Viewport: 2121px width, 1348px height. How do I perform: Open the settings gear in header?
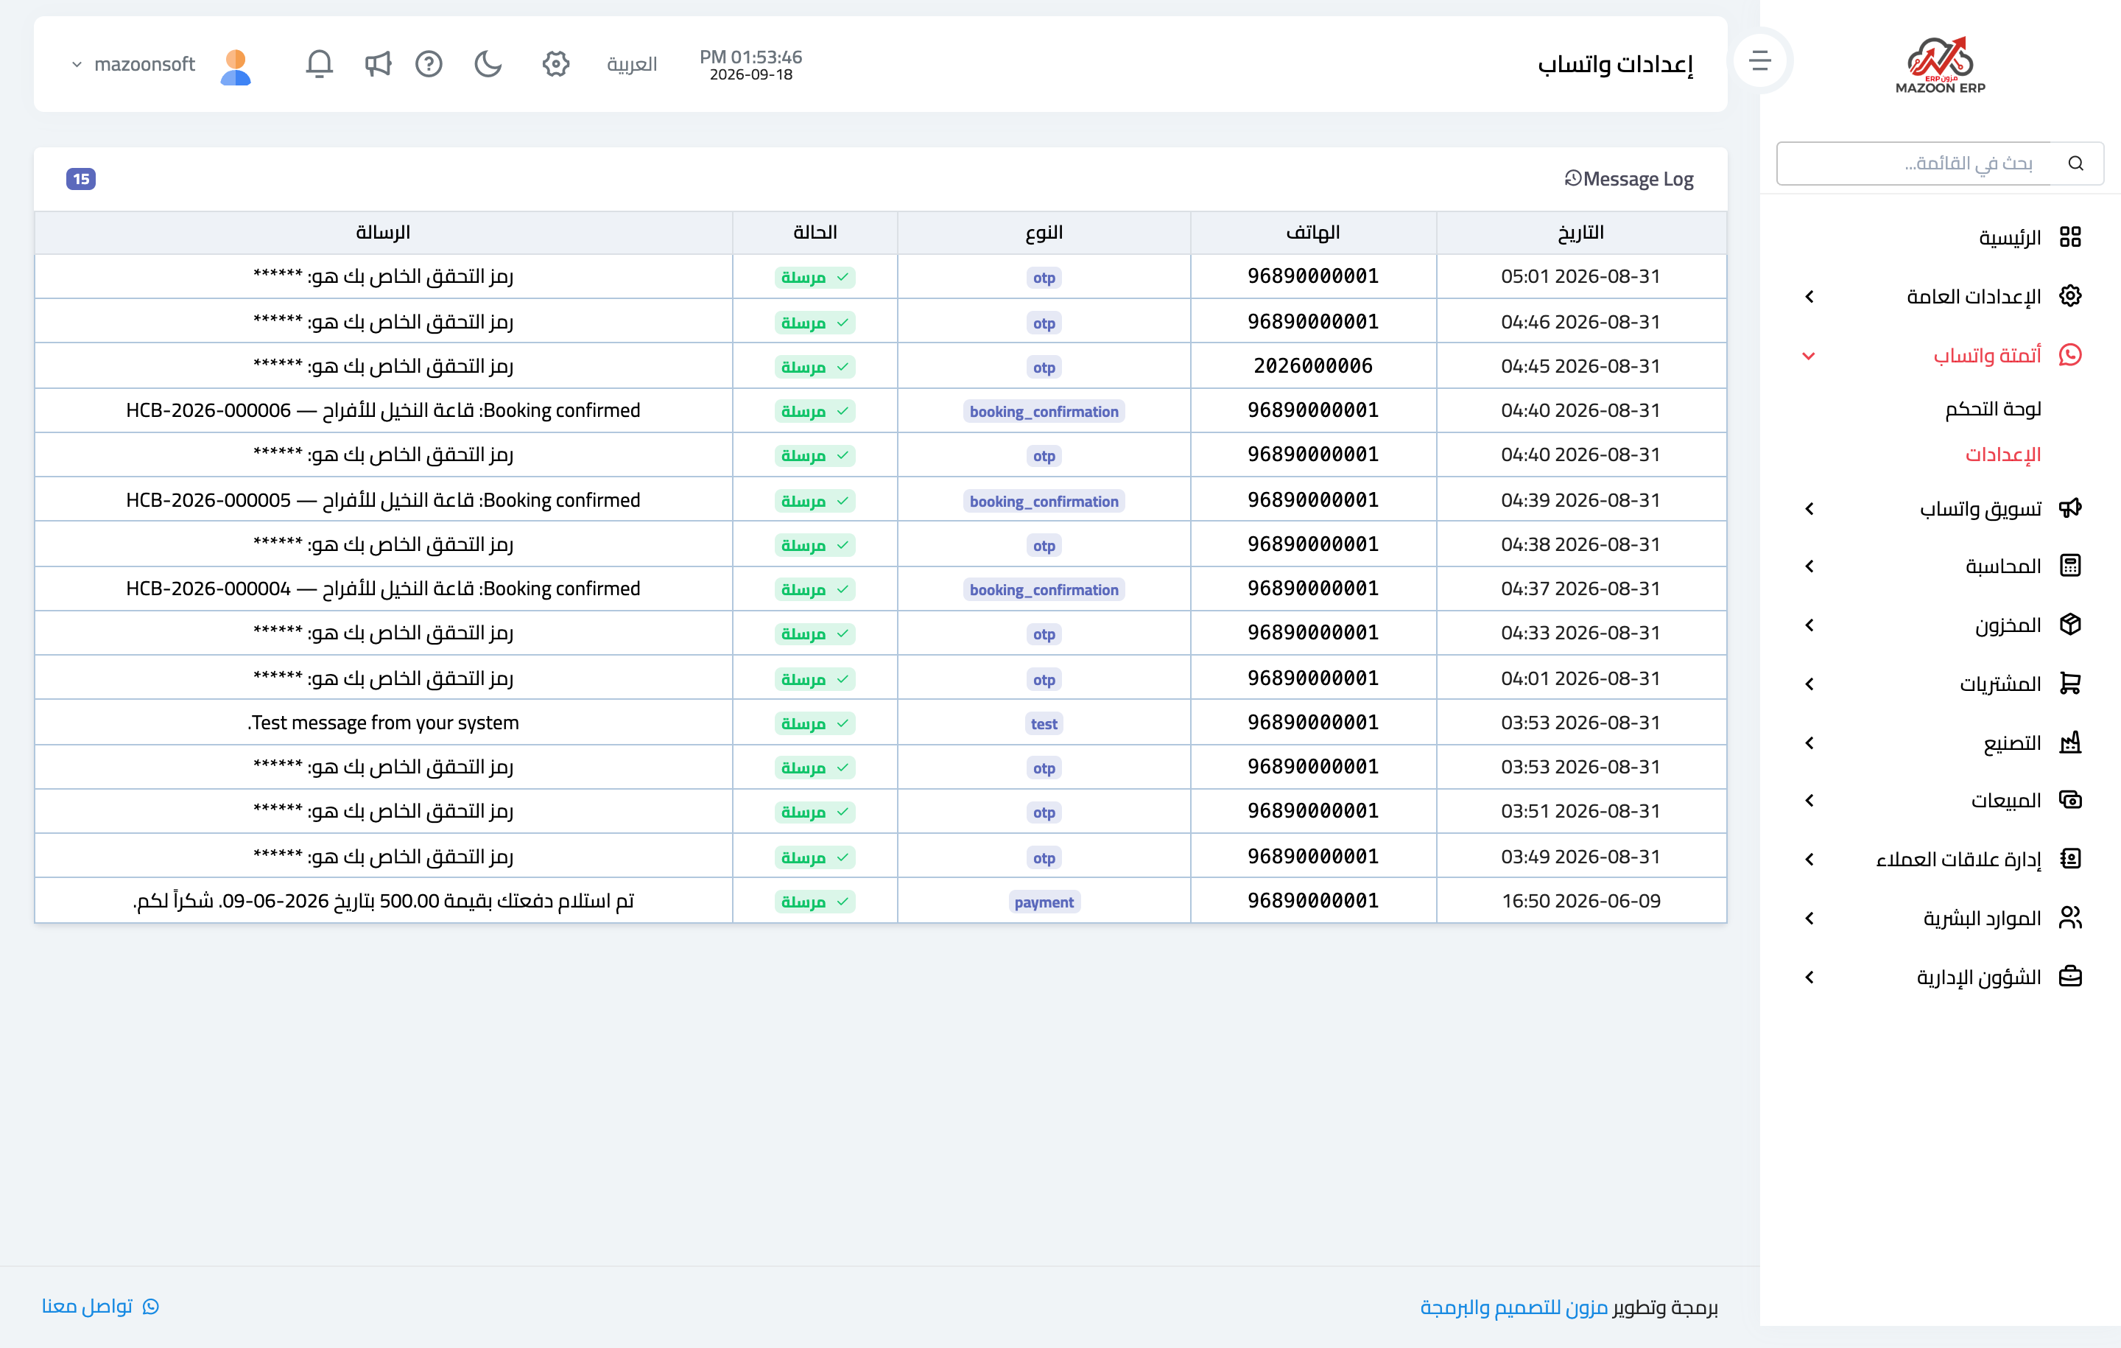coord(556,63)
